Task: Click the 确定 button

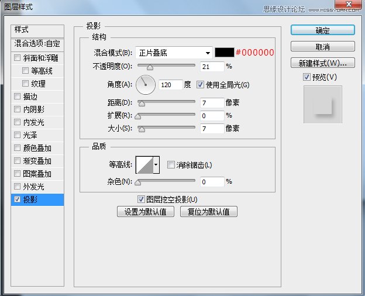Action: (323, 30)
